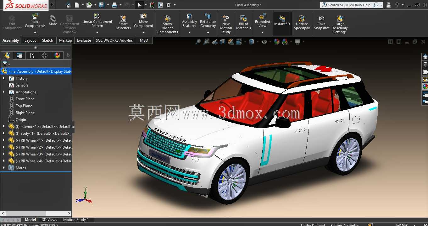Toggle Hide/Show Items eye icon

point(264,42)
